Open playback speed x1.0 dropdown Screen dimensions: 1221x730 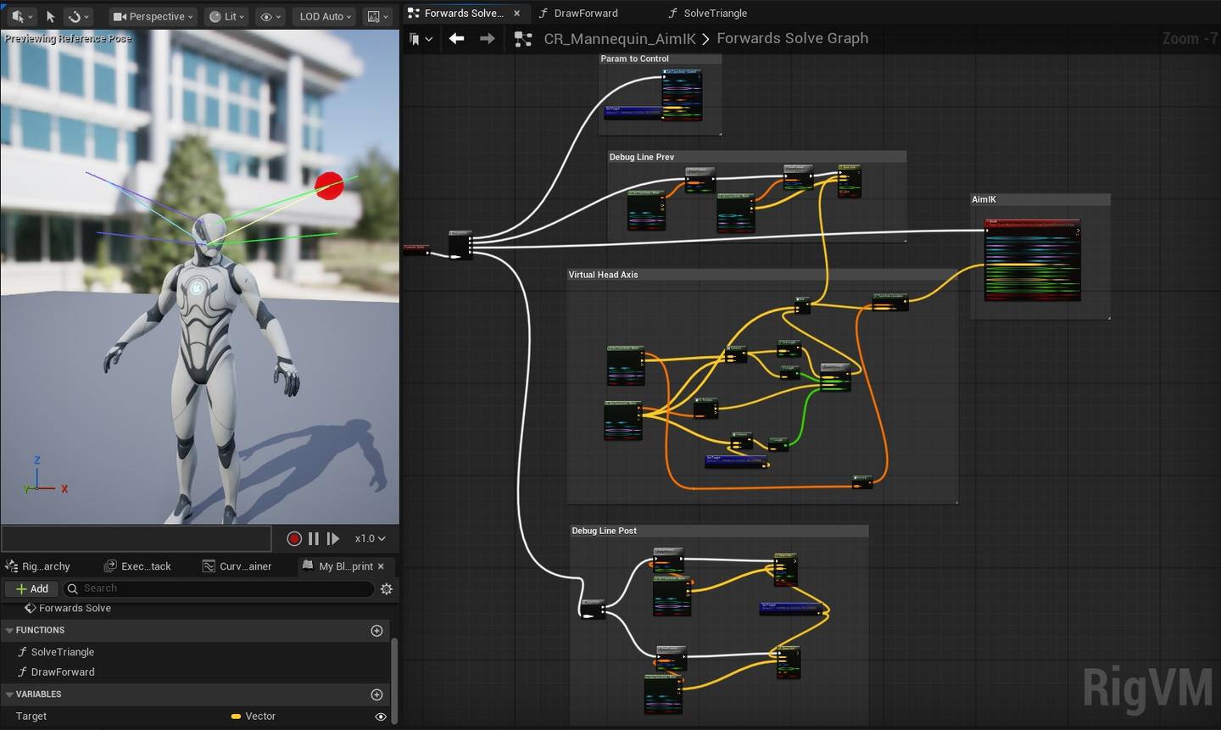point(370,538)
